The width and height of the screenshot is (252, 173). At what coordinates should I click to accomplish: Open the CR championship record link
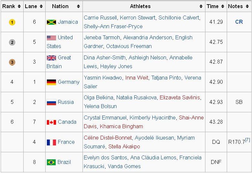(239, 22)
